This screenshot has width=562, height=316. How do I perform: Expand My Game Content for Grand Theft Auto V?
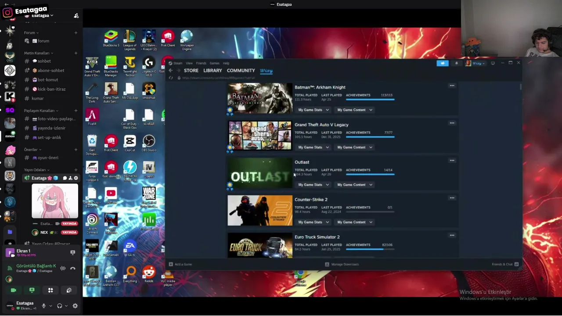355,147
